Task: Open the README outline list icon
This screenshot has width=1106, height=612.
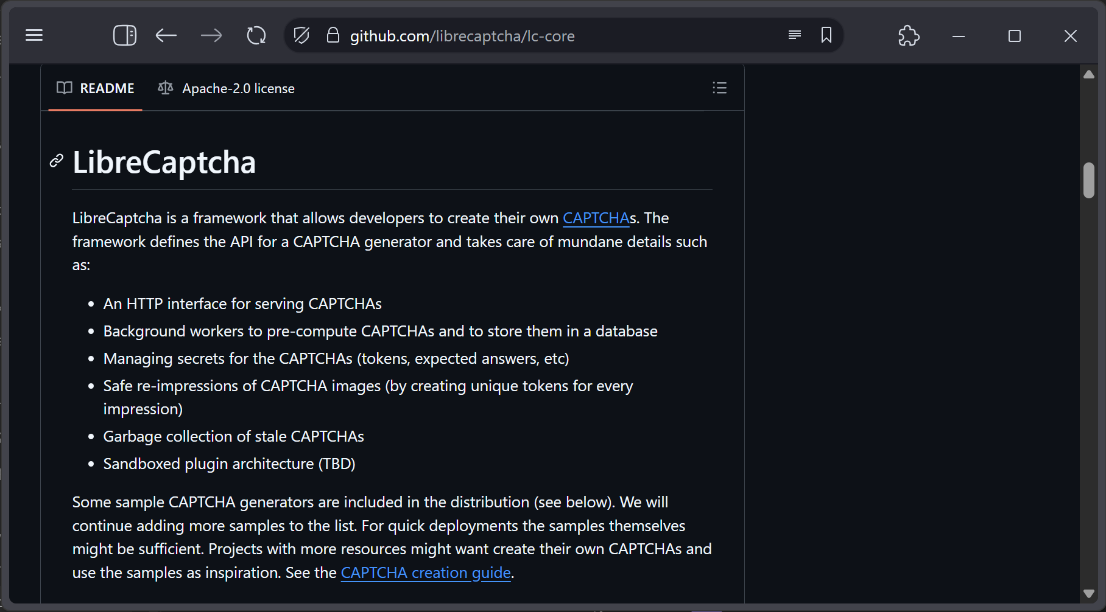Action: tap(719, 88)
